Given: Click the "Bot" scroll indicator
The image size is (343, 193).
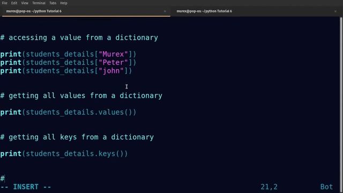Looking at the screenshot, I should pos(326,187).
